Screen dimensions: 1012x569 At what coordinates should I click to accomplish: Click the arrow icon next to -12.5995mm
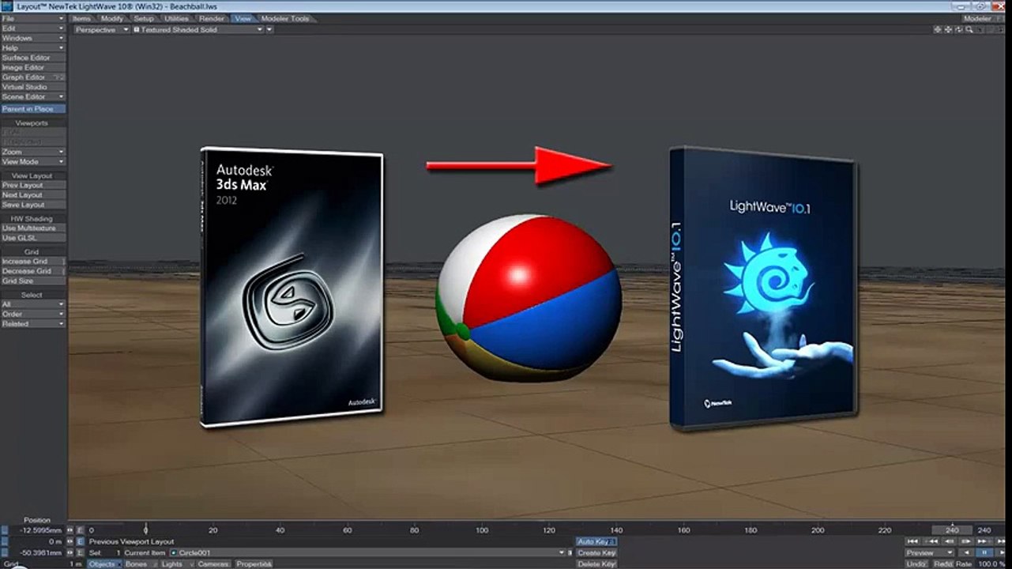coord(70,530)
